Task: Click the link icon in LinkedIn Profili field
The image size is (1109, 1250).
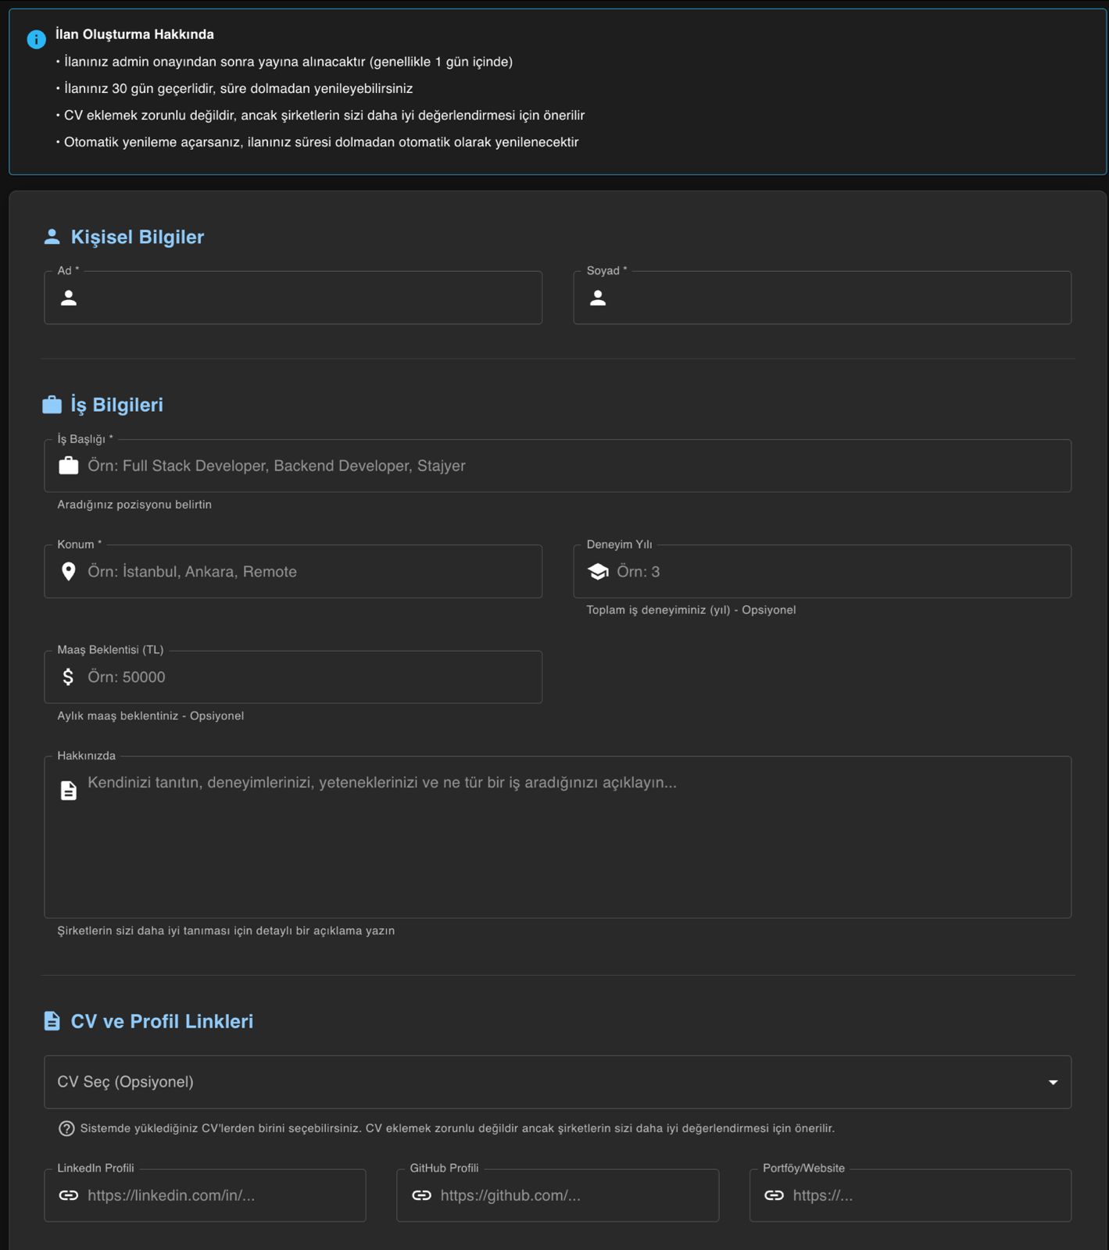Action: 69,1195
